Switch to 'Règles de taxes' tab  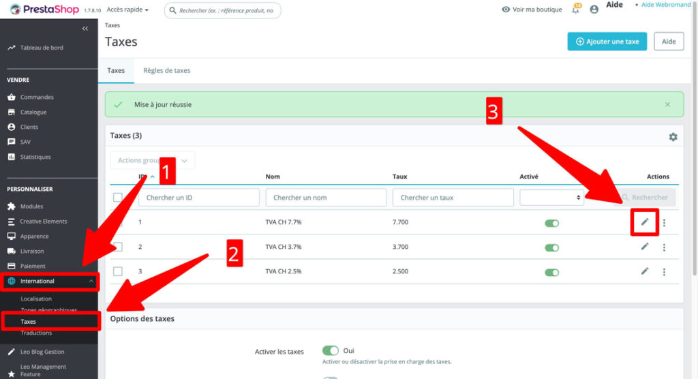[166, 70]
